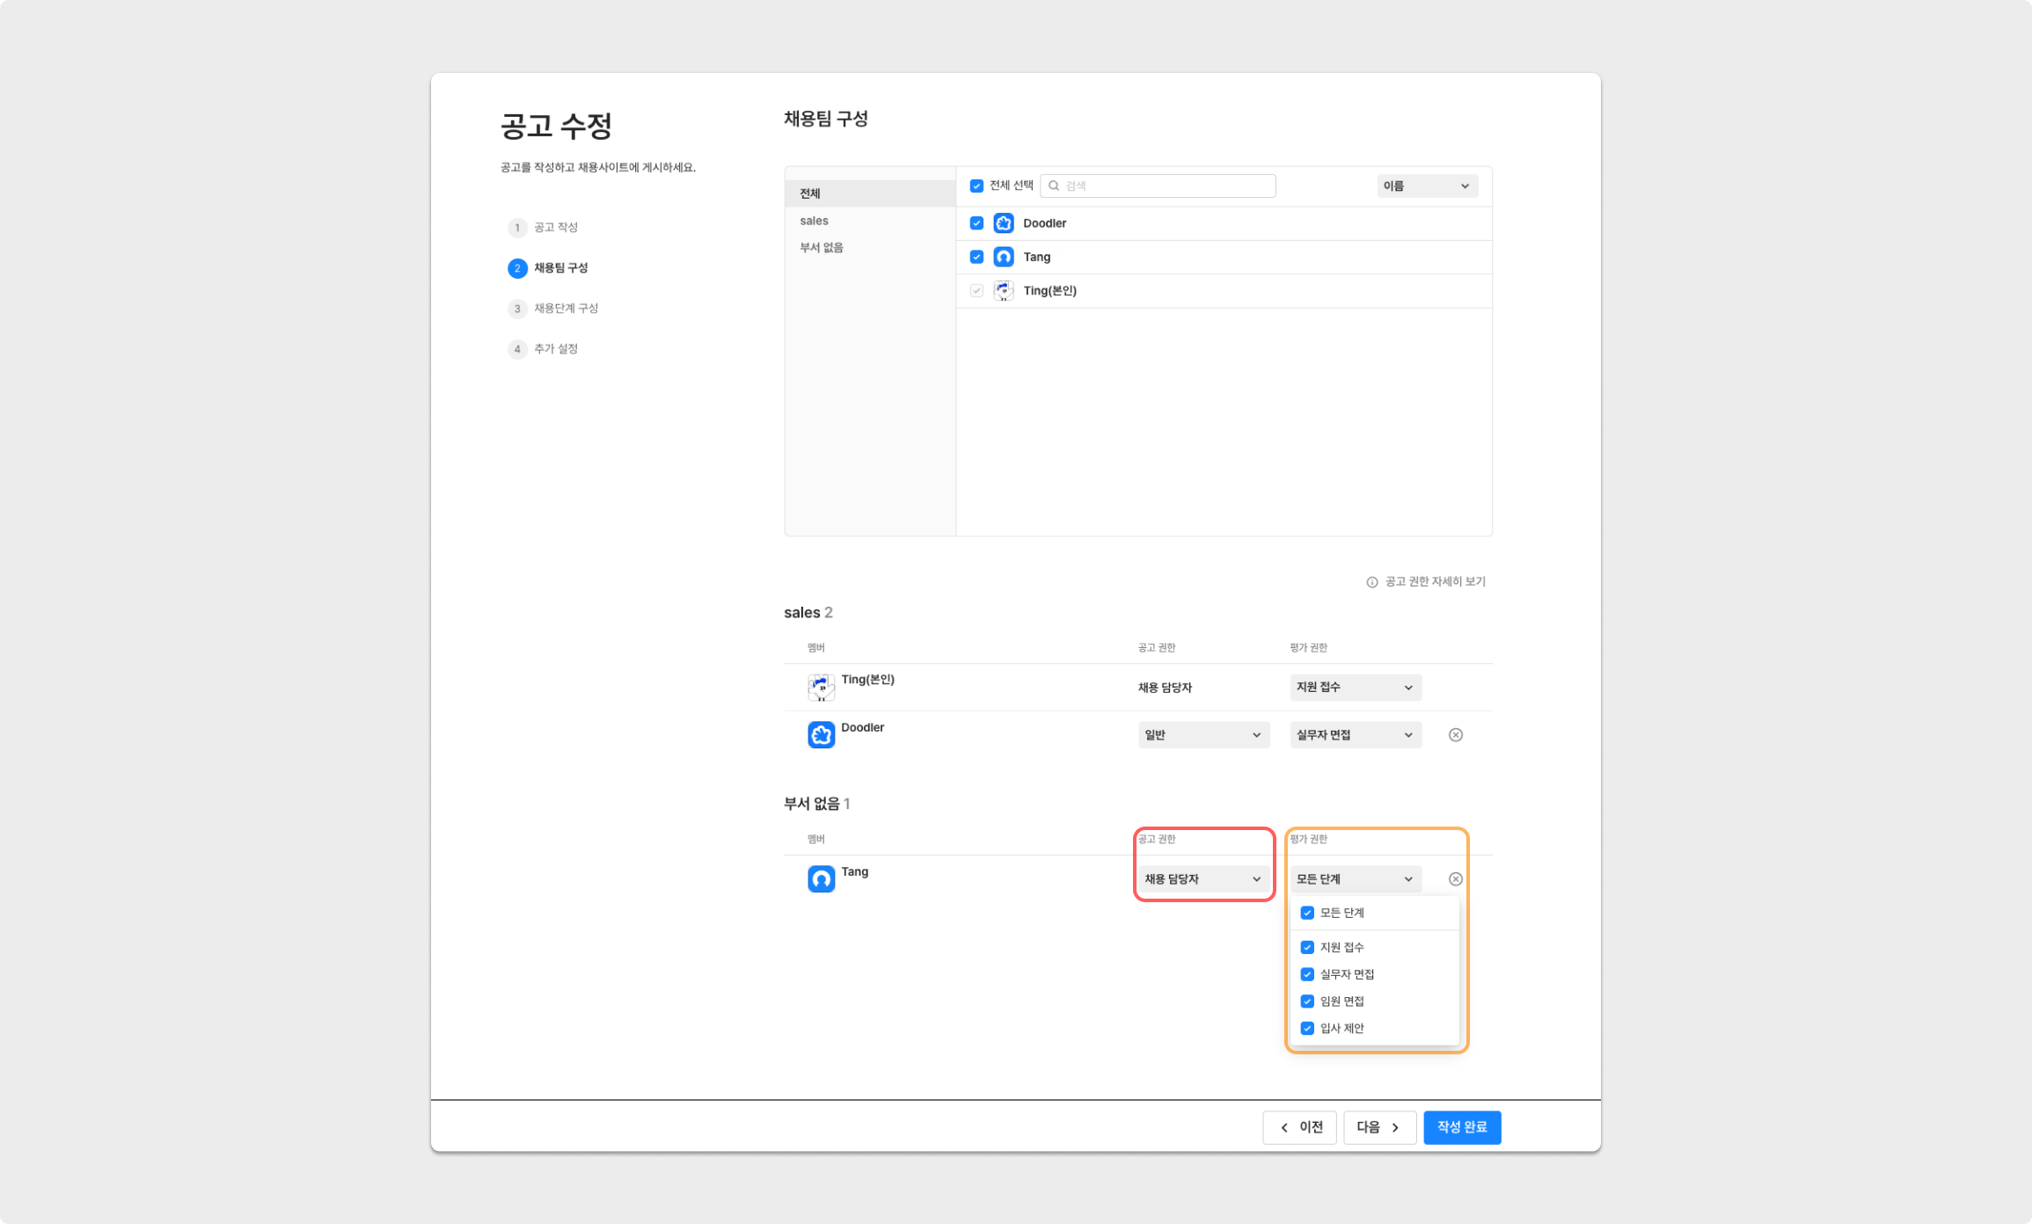Click Tang's avatar icon in selection list
The height and width of the screenshot is (1224, 2032).
click(1004, 257)
